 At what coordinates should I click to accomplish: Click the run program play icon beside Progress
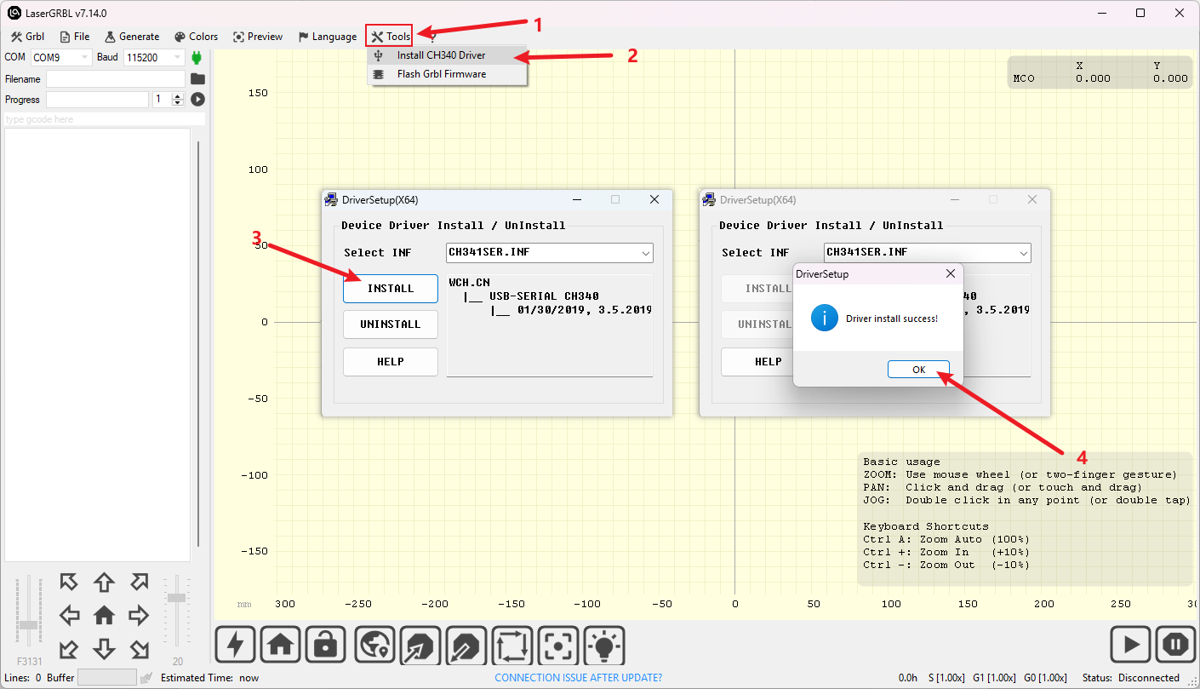click(x=197, y=100)
